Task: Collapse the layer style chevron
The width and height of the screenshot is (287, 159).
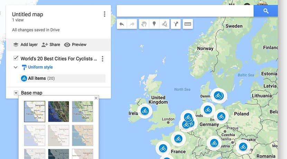Action: [16, 67]
